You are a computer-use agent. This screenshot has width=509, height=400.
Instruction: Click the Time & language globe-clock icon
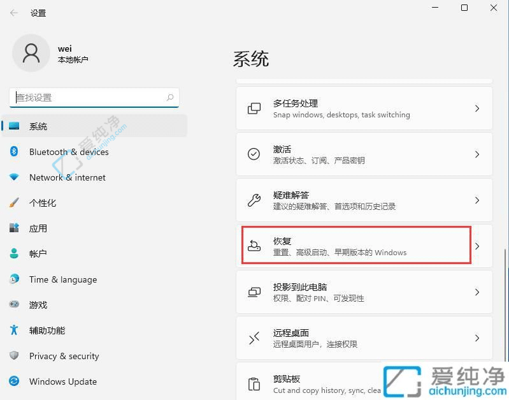[14, 279]
